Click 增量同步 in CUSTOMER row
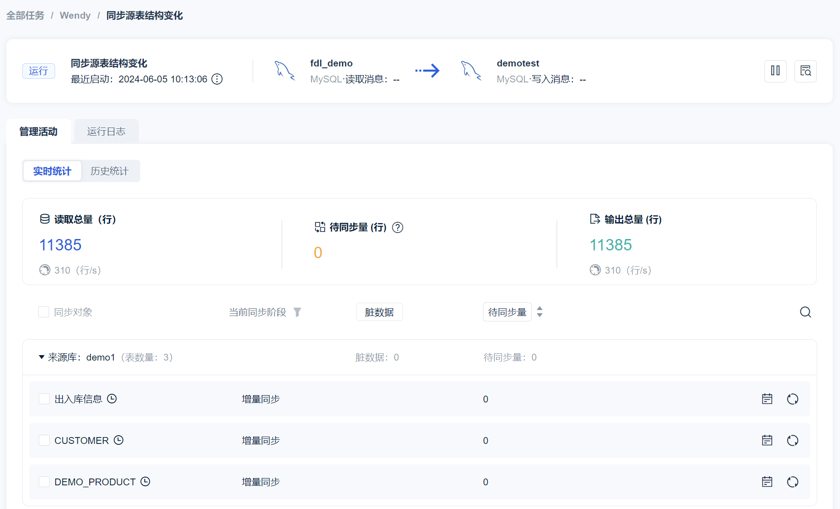 261,441
